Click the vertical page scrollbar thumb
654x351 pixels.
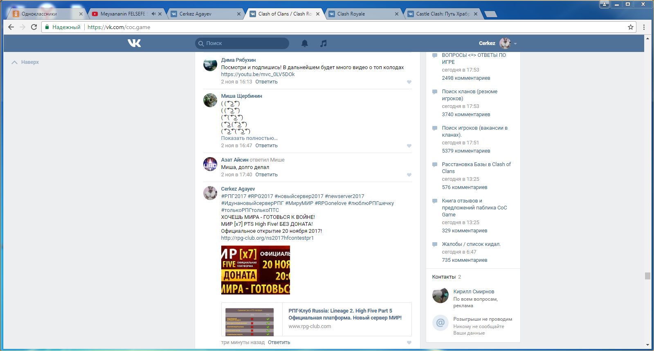pos(647,276)
